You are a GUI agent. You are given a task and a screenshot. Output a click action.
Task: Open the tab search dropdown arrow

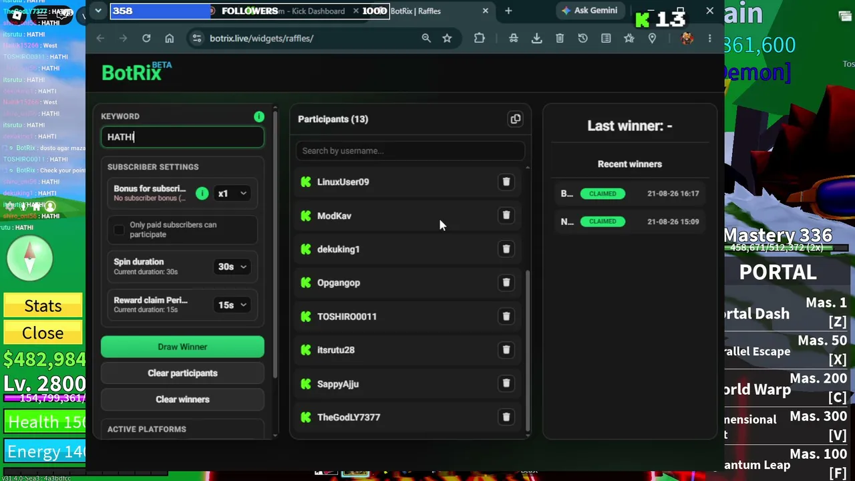98,11
